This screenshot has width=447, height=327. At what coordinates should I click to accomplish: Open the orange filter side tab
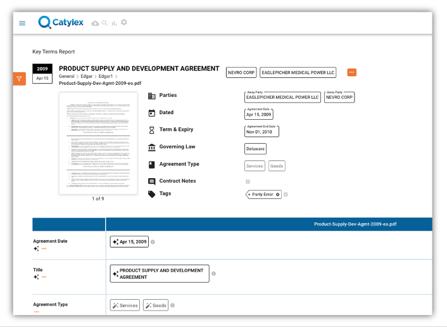click(20, 79)
